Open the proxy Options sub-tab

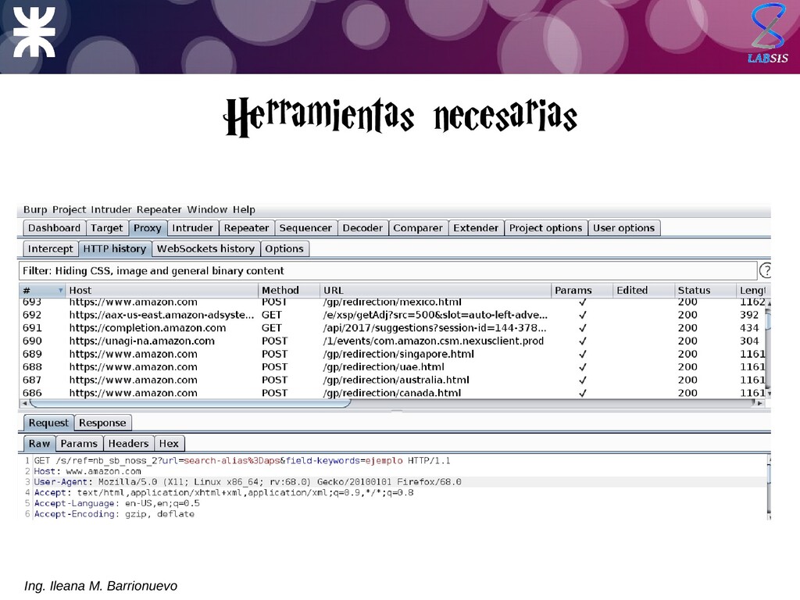coord(284,249)
